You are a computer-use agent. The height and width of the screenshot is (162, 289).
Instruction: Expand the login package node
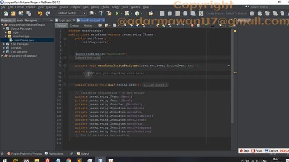click(6, 32)
